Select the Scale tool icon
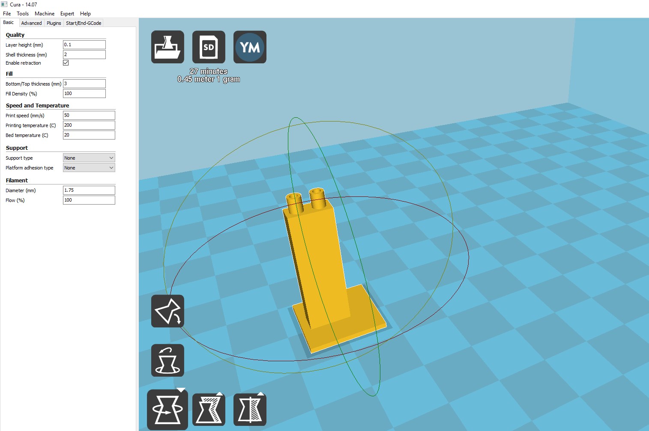The height and width of the screenshot is (431, 649). pyautogui.click(x=209, y=410)
